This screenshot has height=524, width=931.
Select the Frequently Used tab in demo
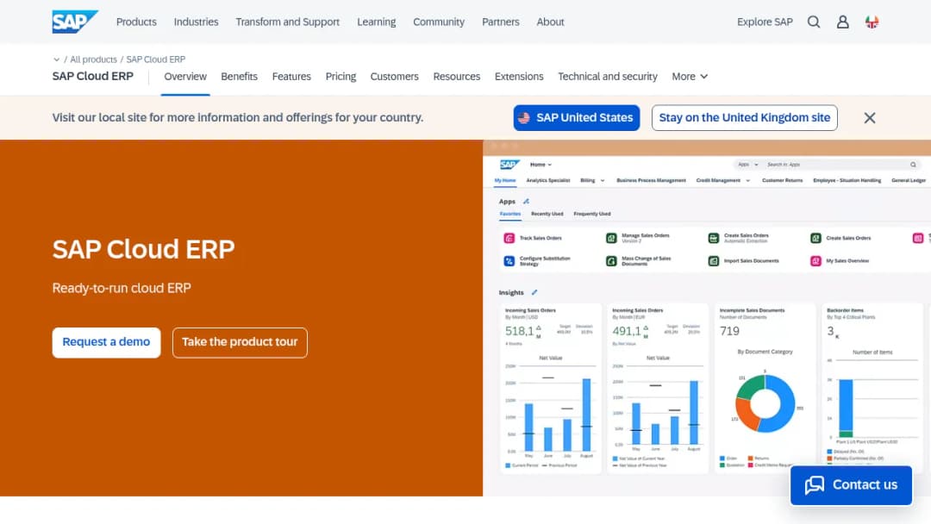[592, 214]
